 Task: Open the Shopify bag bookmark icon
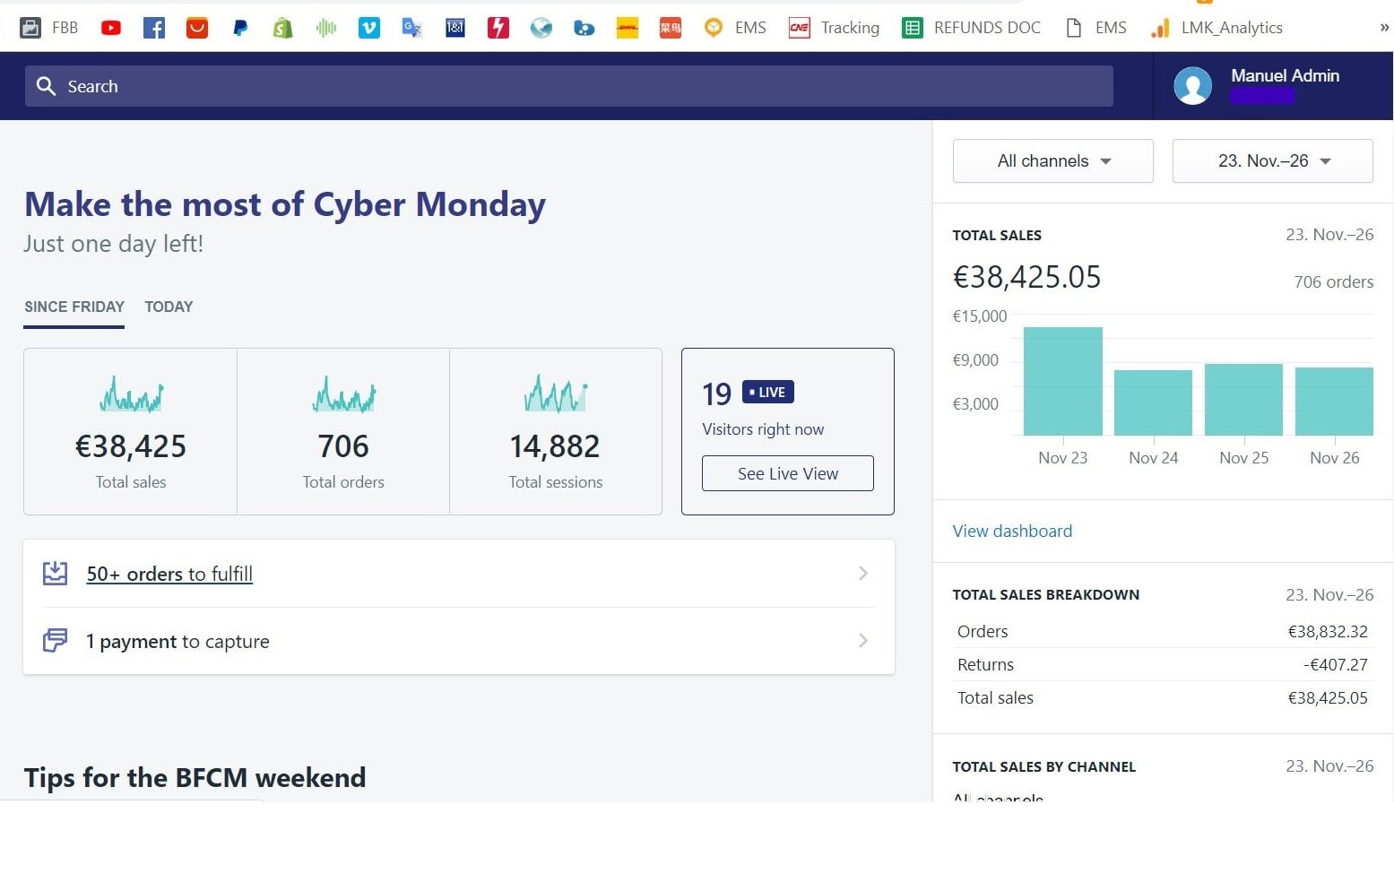[x=282, y=28]
